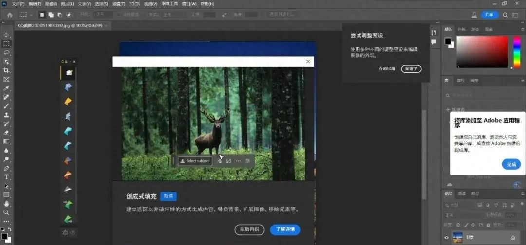Click 以后再说 button in dialog
The image size is (526, 245).
(x=249, y=229)
